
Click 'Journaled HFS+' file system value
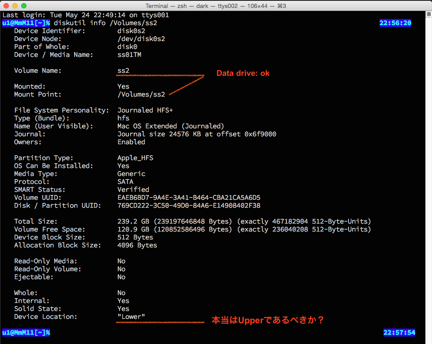click(145, 110)
